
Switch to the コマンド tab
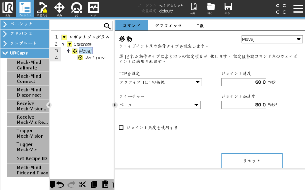(x=132, y=25)
